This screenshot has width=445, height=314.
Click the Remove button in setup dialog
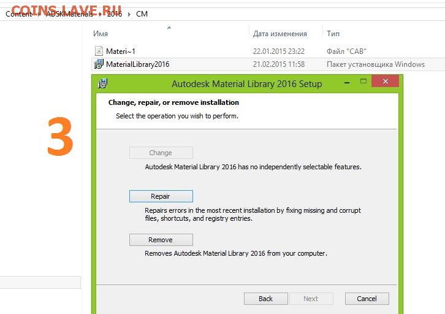point(161,240)
